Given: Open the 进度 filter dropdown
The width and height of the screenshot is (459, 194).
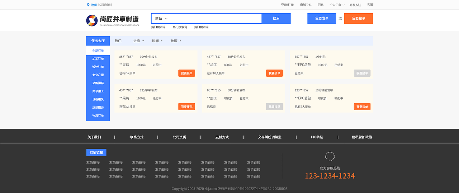Looking at the screenshot, I should pyautogui.click(x=139, y=41).
